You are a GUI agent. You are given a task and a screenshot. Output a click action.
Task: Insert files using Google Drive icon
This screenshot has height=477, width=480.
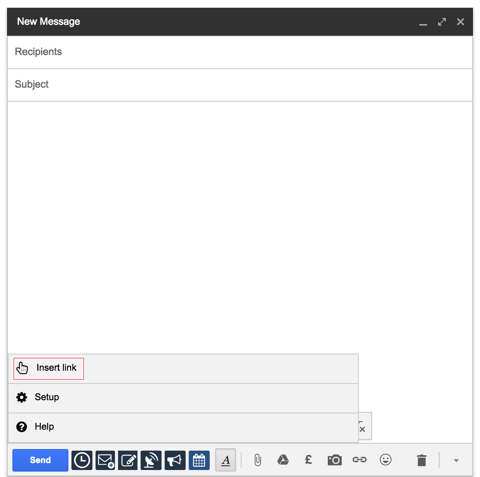(283, 460)
